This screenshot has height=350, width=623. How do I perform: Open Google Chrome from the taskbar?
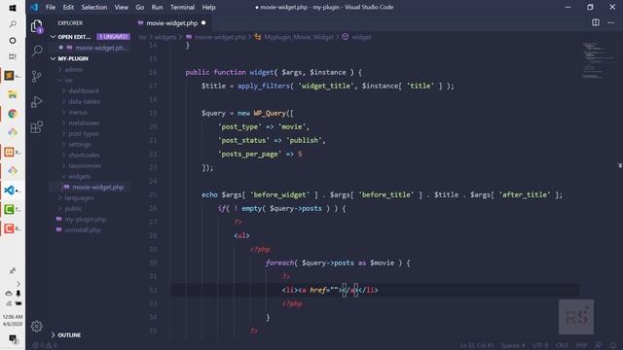13,114
